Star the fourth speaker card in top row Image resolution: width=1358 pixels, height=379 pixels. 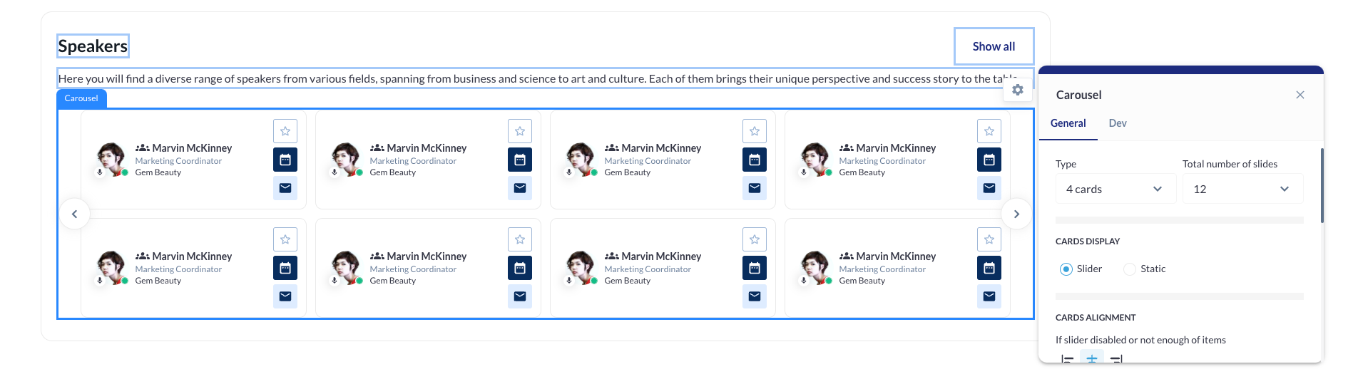989,131
